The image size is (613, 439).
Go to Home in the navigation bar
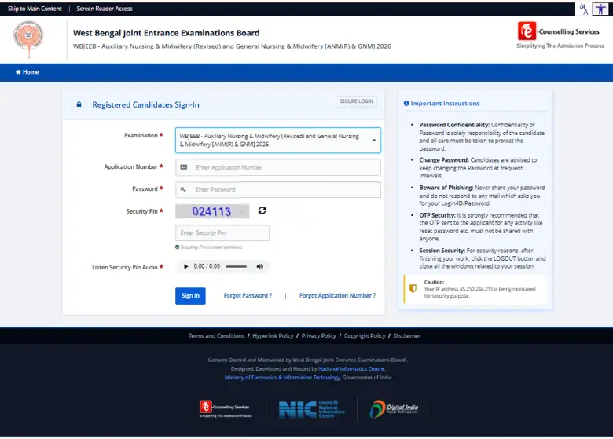(x=27, y=72)
